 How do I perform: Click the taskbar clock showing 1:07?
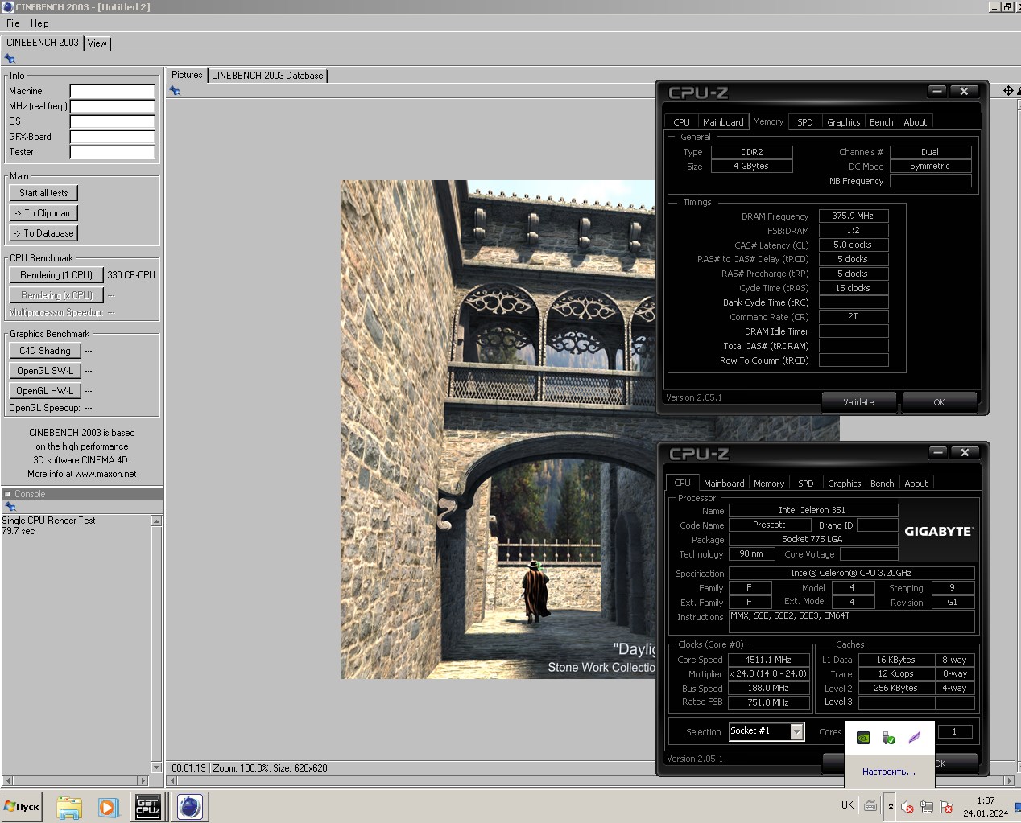click(986, 800)
